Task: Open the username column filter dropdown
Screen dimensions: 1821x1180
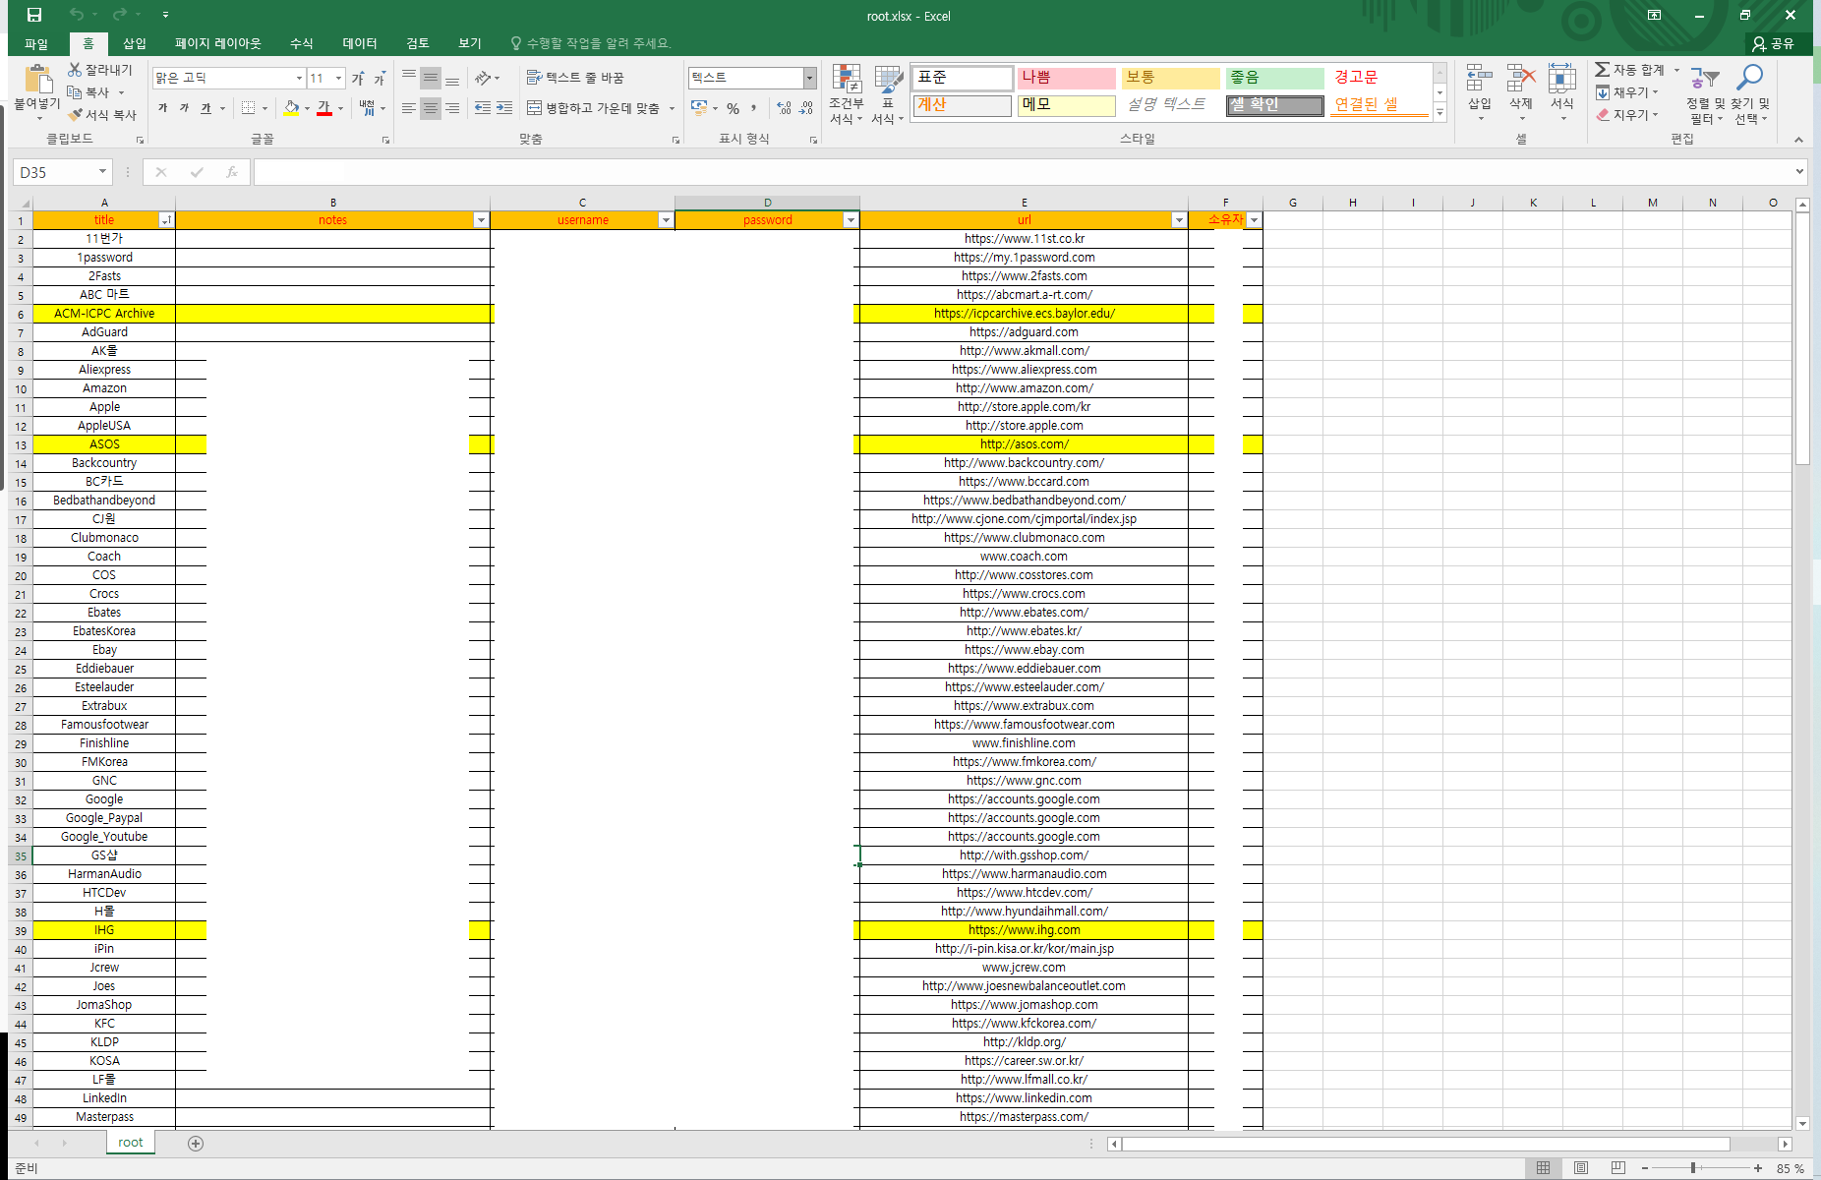Action: coord(666,220)
